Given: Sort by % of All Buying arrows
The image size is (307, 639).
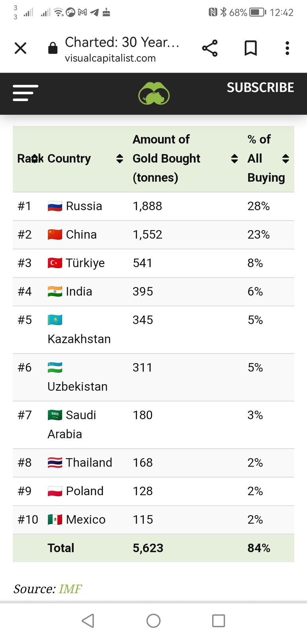Looking at the screenshot, I should [x=285, y=159].
